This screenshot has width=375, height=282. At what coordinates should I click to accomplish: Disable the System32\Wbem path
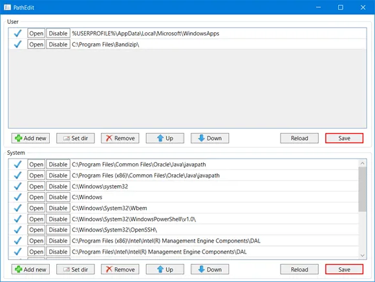(58, 208)
